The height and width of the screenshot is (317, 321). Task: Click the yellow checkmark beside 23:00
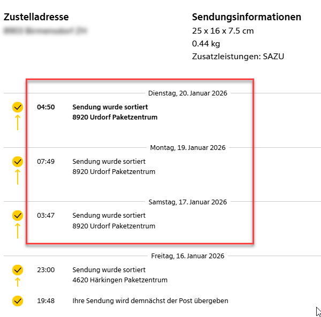[x=18, y=270]
